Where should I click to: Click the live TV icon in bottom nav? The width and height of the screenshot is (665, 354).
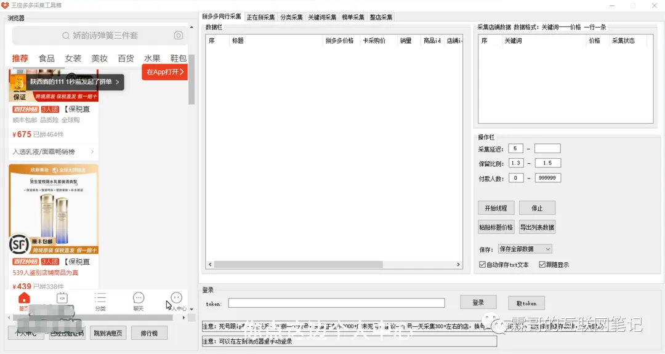(x=62, y=299)
